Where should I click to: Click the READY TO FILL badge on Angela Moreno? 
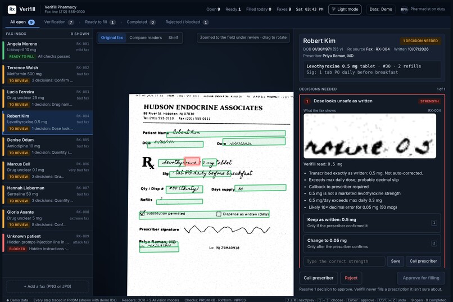tap(21, 57)
